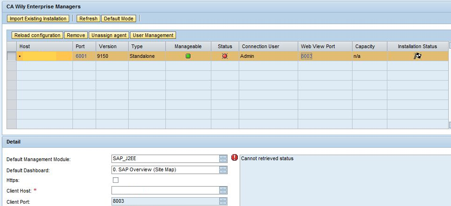Click red Status indicator icon

pos(225,56)
